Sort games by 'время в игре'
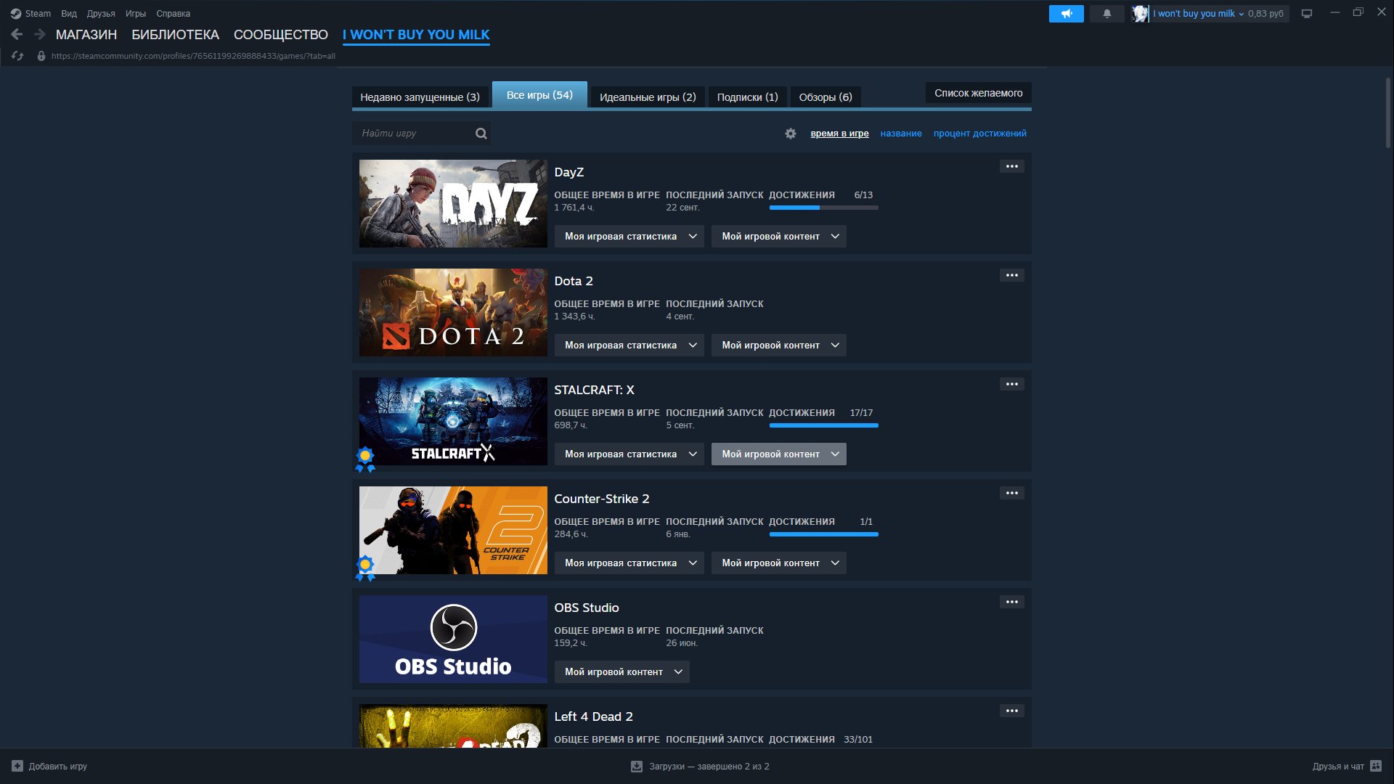Image resolution: width=1394 pixels, height=784 pixels. coord(839,134)
